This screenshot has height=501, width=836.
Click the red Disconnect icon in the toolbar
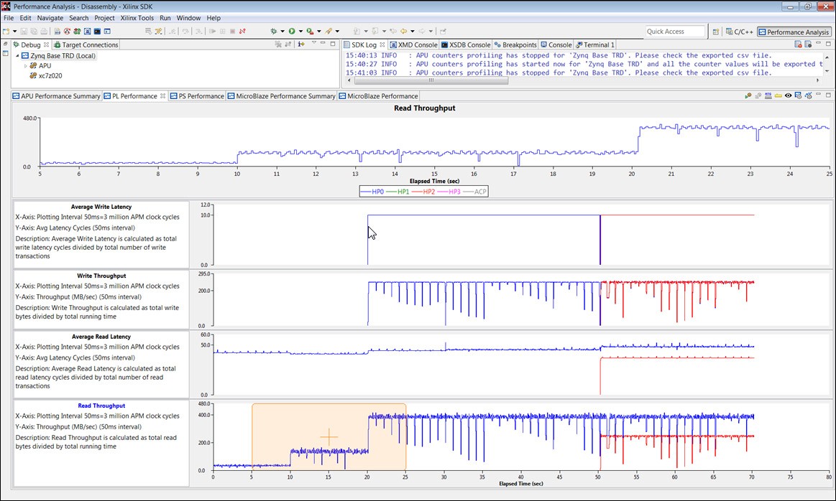point(242,32)
